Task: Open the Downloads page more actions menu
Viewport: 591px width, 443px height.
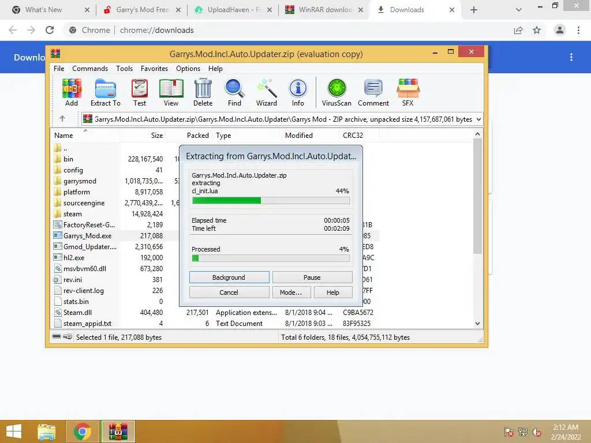Action: tap(571, 57)
